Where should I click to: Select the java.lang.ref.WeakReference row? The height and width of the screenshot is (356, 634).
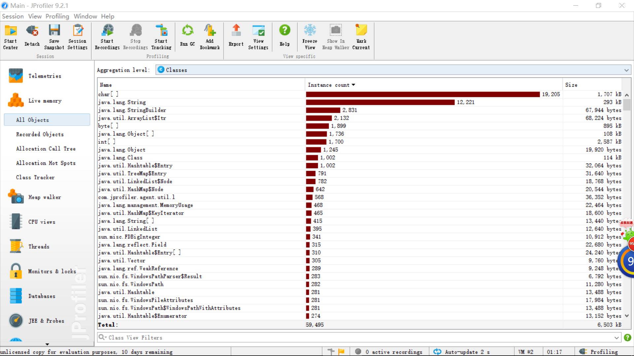coord(360,268)
